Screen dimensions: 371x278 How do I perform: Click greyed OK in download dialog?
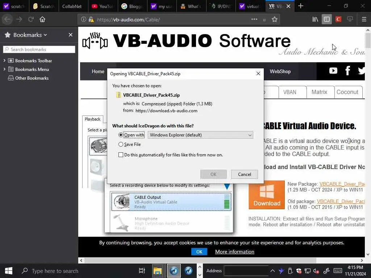pyautogui.click(x=213, y=174)
